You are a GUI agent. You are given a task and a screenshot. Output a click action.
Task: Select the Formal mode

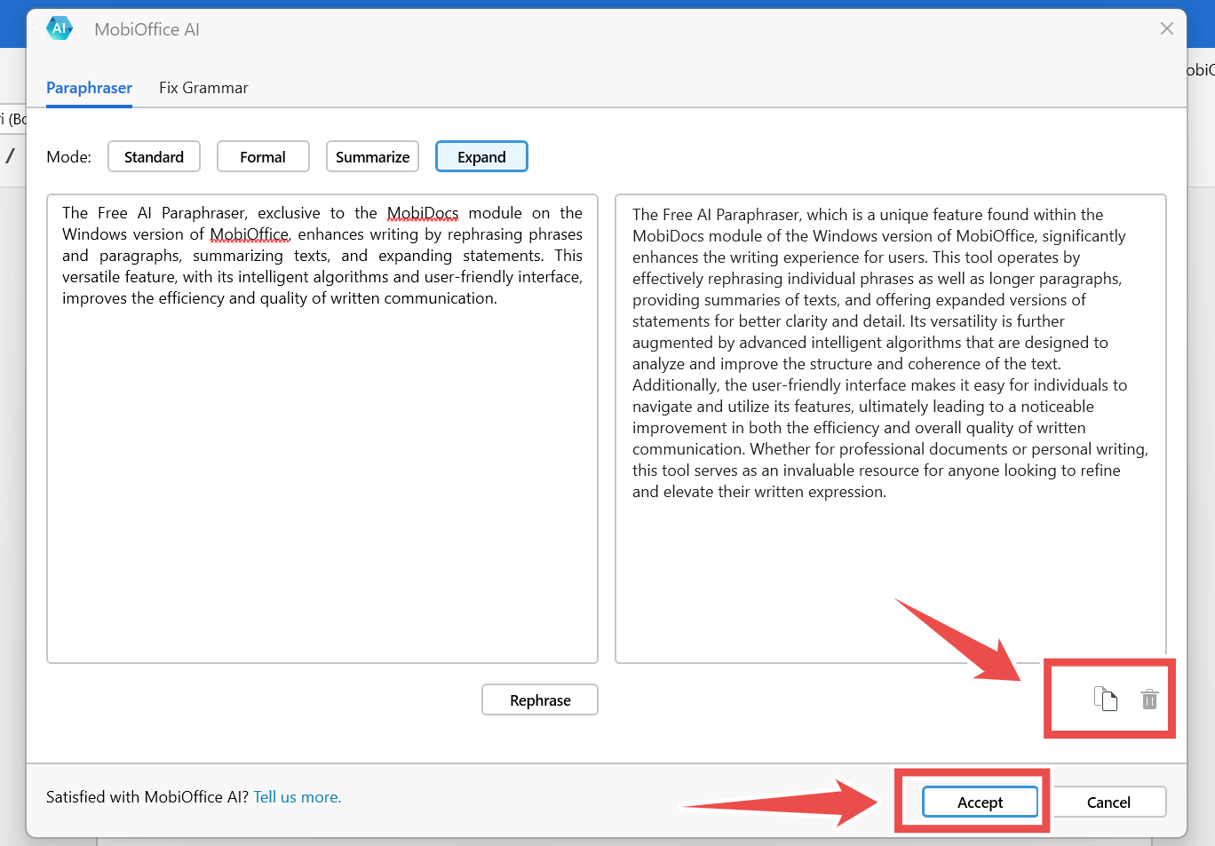(263, 157)
